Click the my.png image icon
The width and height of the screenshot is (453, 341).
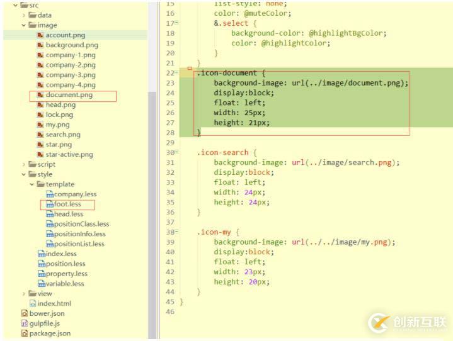pos(40,125)
